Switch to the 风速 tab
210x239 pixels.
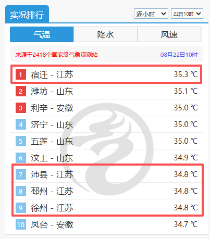pos(169,34)
